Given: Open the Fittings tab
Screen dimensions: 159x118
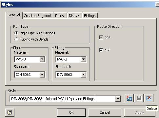Looking at the screenshot, I should [x=90, y=16].
